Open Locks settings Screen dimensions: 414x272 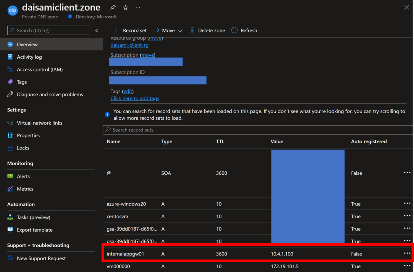23,148
